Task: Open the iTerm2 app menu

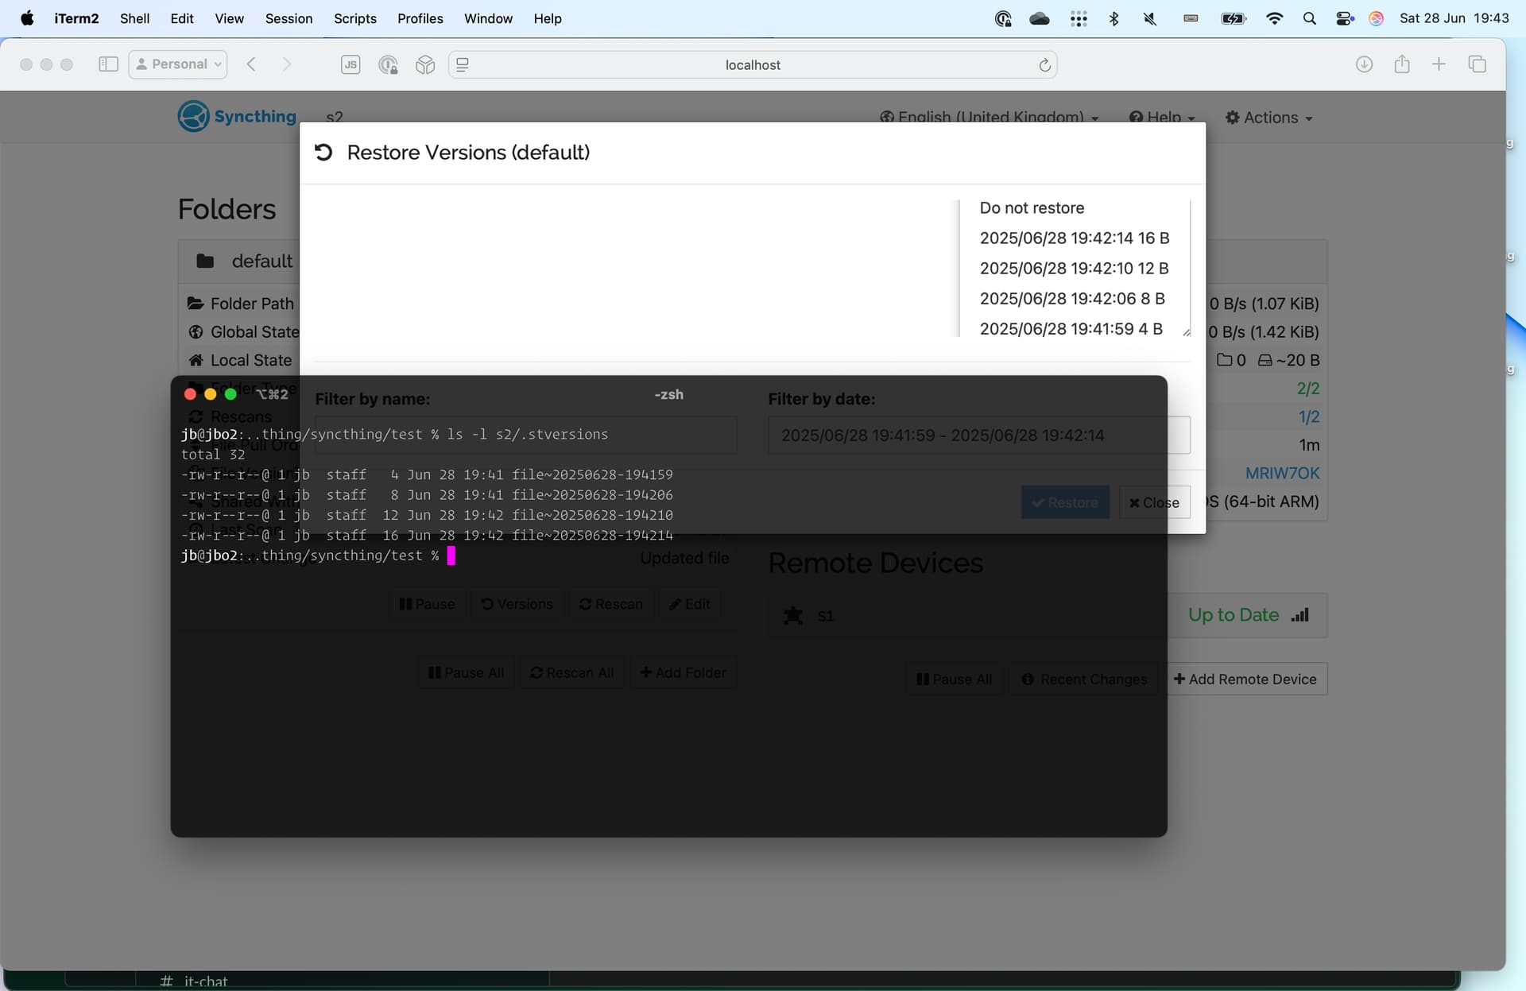Action: pyautogui.click(x=76, y=18)
